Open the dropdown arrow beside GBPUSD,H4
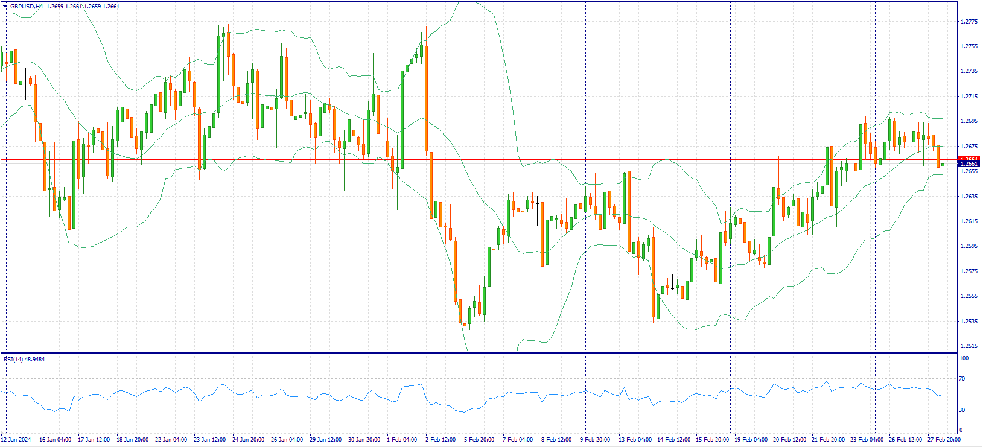 [5, 7]
